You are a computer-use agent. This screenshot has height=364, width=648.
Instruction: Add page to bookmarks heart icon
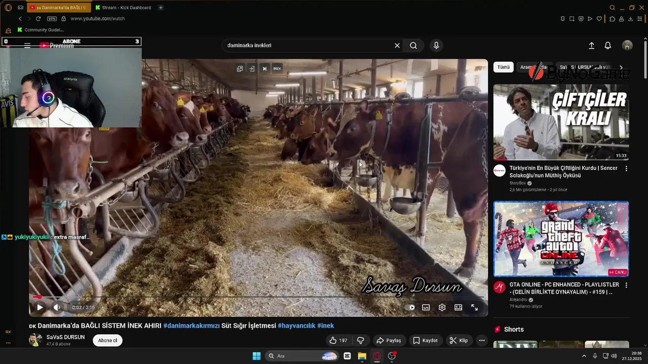tap(599, 19)
